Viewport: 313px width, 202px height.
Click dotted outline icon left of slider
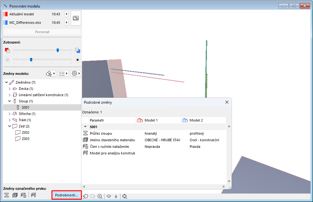[x=8, y=60]
